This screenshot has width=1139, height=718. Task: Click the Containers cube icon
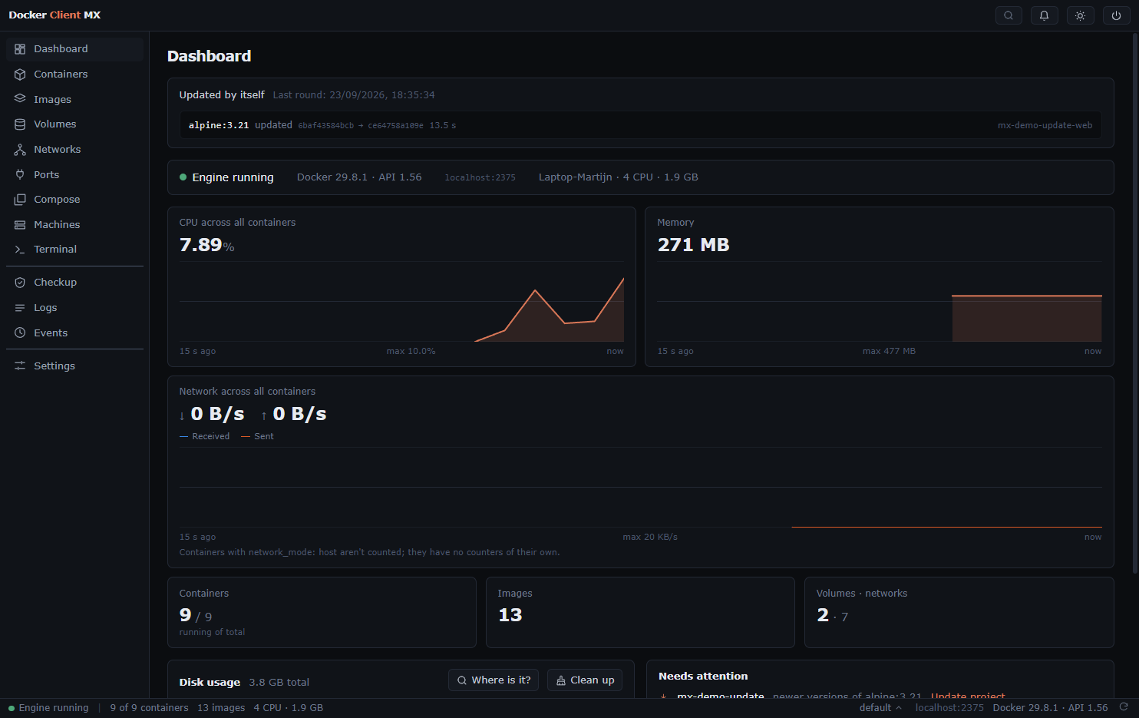(20, 74)
